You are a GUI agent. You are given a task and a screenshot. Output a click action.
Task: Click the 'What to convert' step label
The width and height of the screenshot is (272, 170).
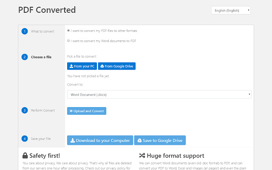[x=42, y=31]
